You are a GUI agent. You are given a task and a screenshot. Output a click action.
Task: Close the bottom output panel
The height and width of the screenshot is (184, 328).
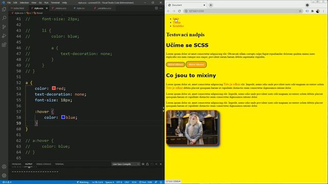160,164
